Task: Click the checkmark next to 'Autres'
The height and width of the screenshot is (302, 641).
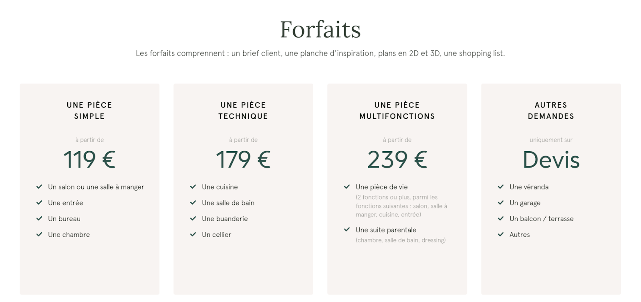Action: pyautogui.click(x=501, y=234)
